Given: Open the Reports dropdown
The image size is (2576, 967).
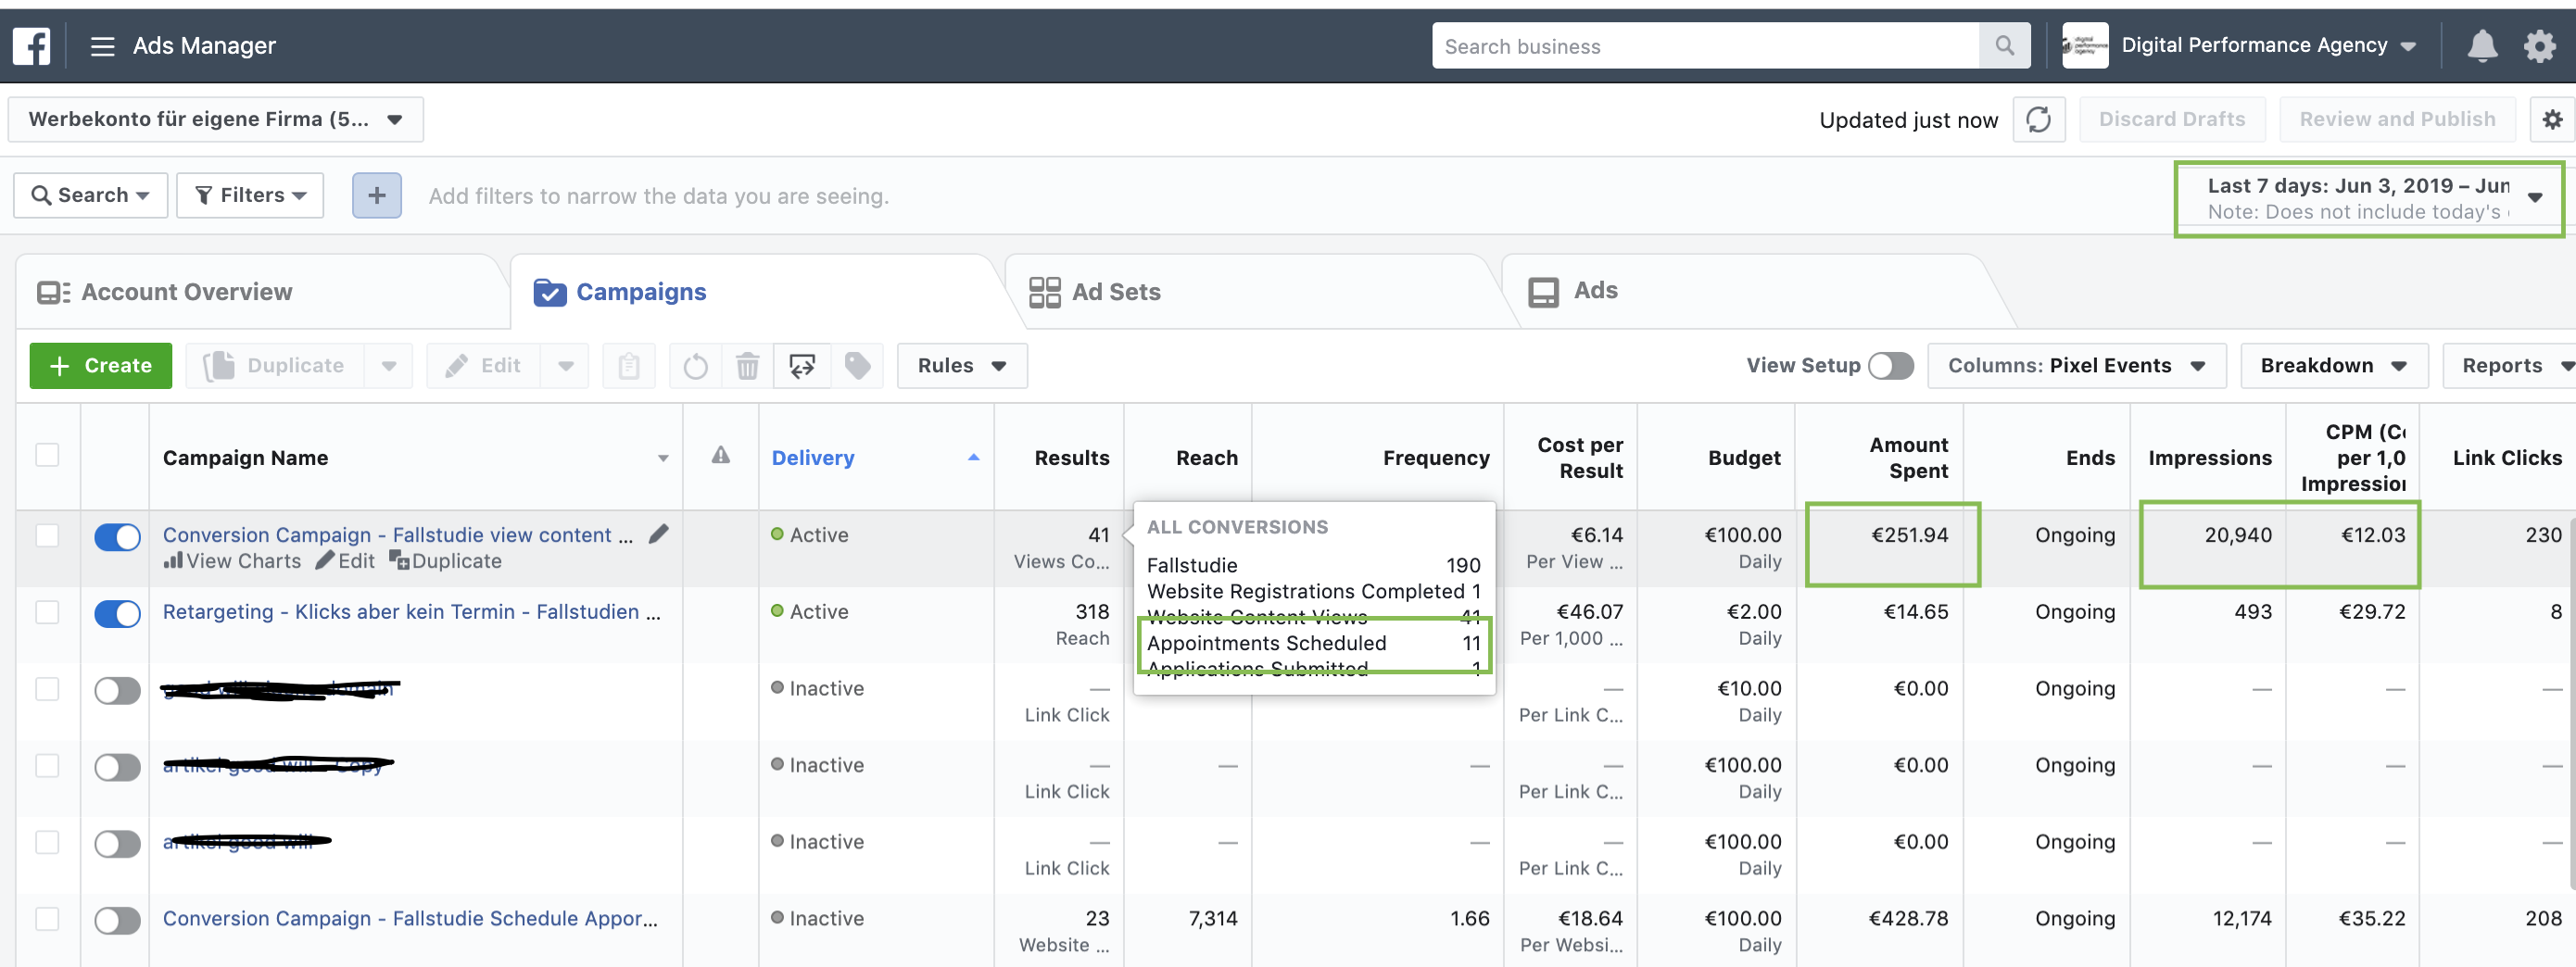Looking at the screenshot, I should click(x=2510, y=366).
